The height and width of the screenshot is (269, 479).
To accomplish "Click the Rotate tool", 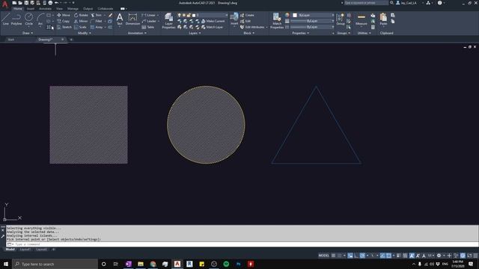I will 81,15.
